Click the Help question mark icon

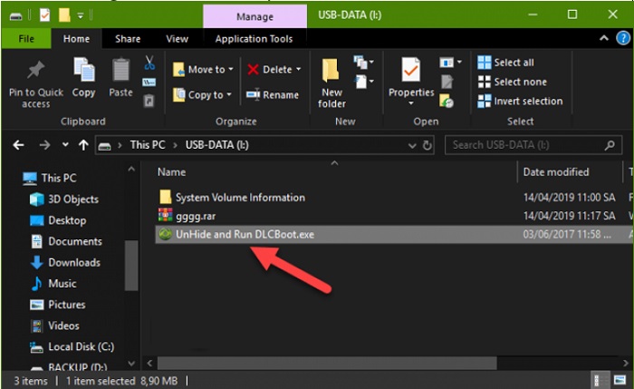pyautogui.click(x=623, y=38)
